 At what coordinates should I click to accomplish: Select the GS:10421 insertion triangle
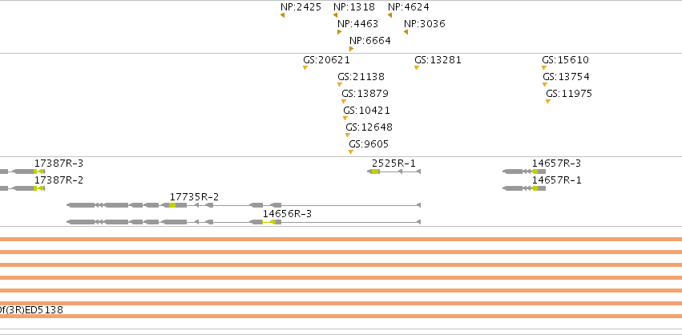tap(345, 118)
